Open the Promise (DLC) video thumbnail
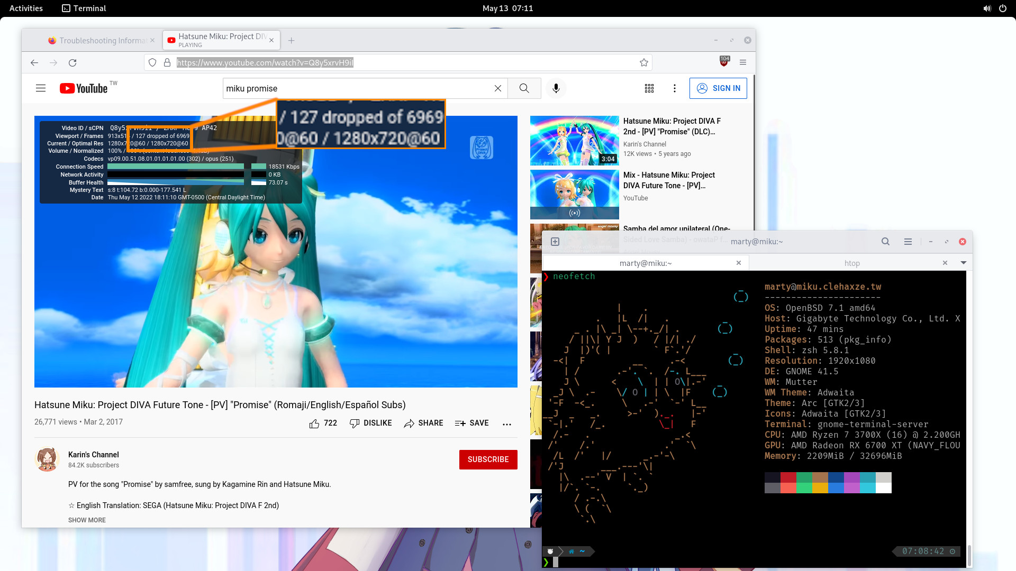This screenshot has width=1016, height=571. (x=574, y=141)
